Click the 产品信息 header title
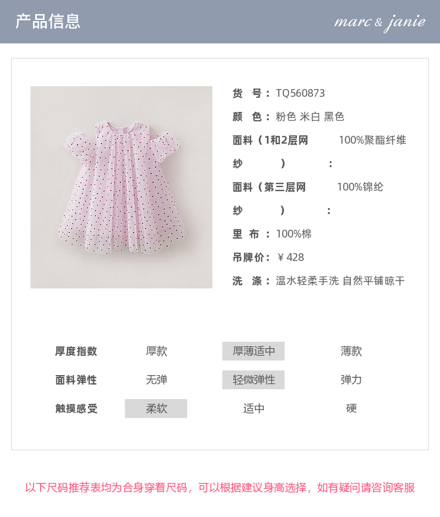This screenshot has height=517, width=440. (48, 22)
